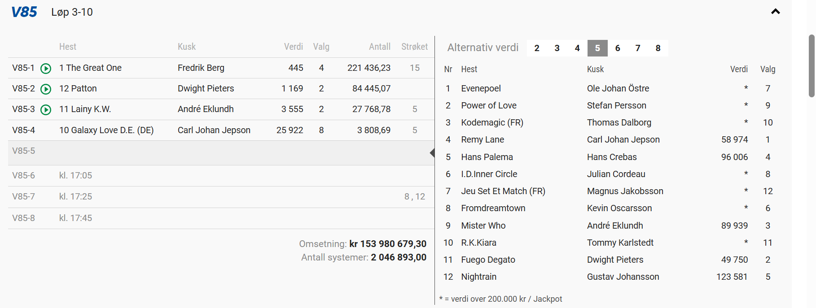Click the vertical page scrollbar

812,66
